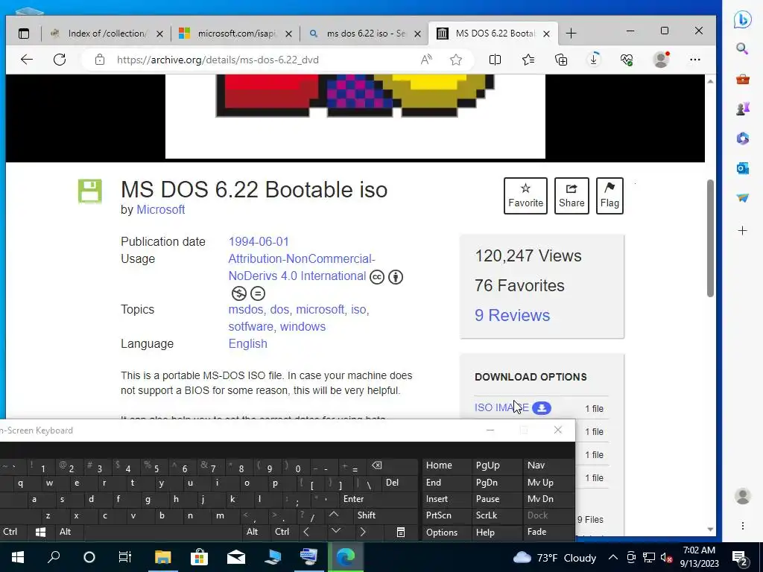Open the Favorites list icon
Screen dimensions: 763x572
(528, 60)
